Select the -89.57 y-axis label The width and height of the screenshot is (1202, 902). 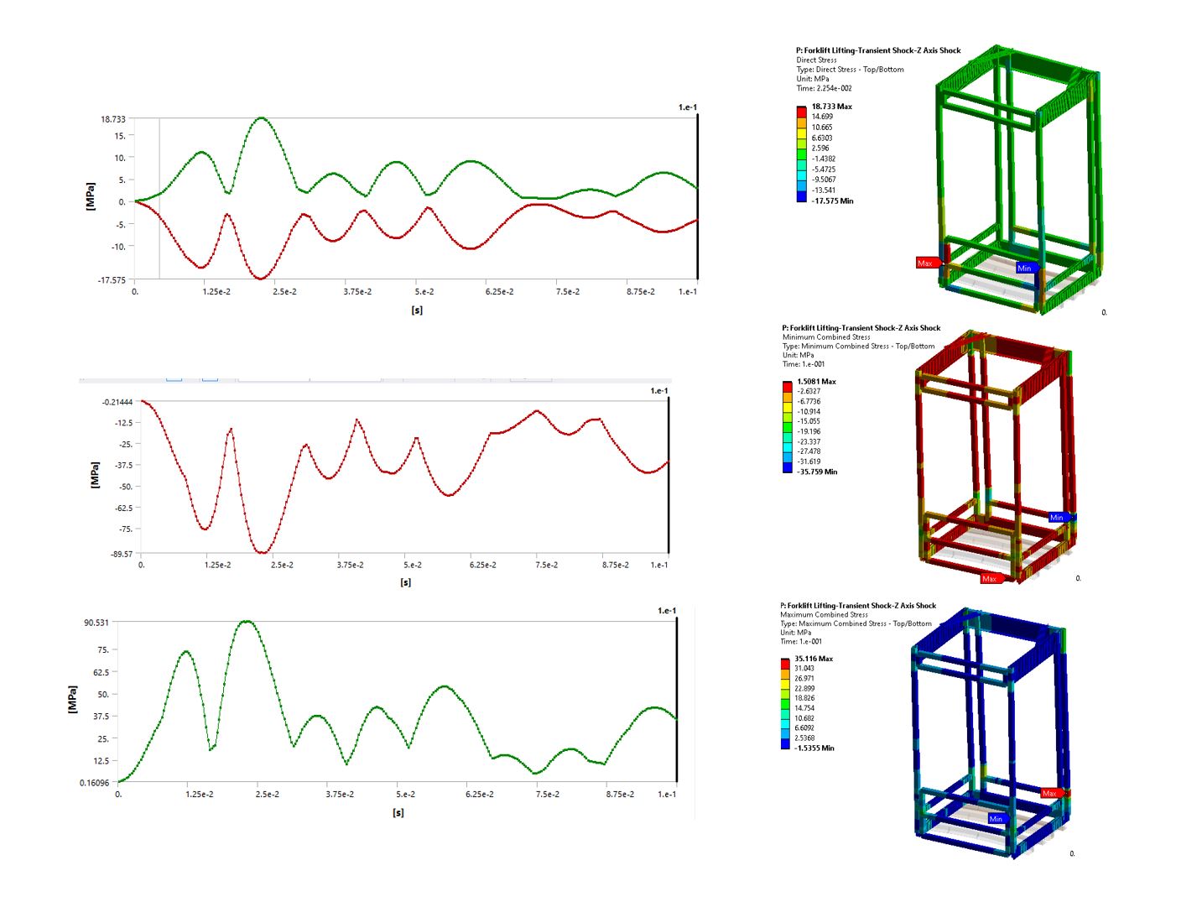click(121, 554)
